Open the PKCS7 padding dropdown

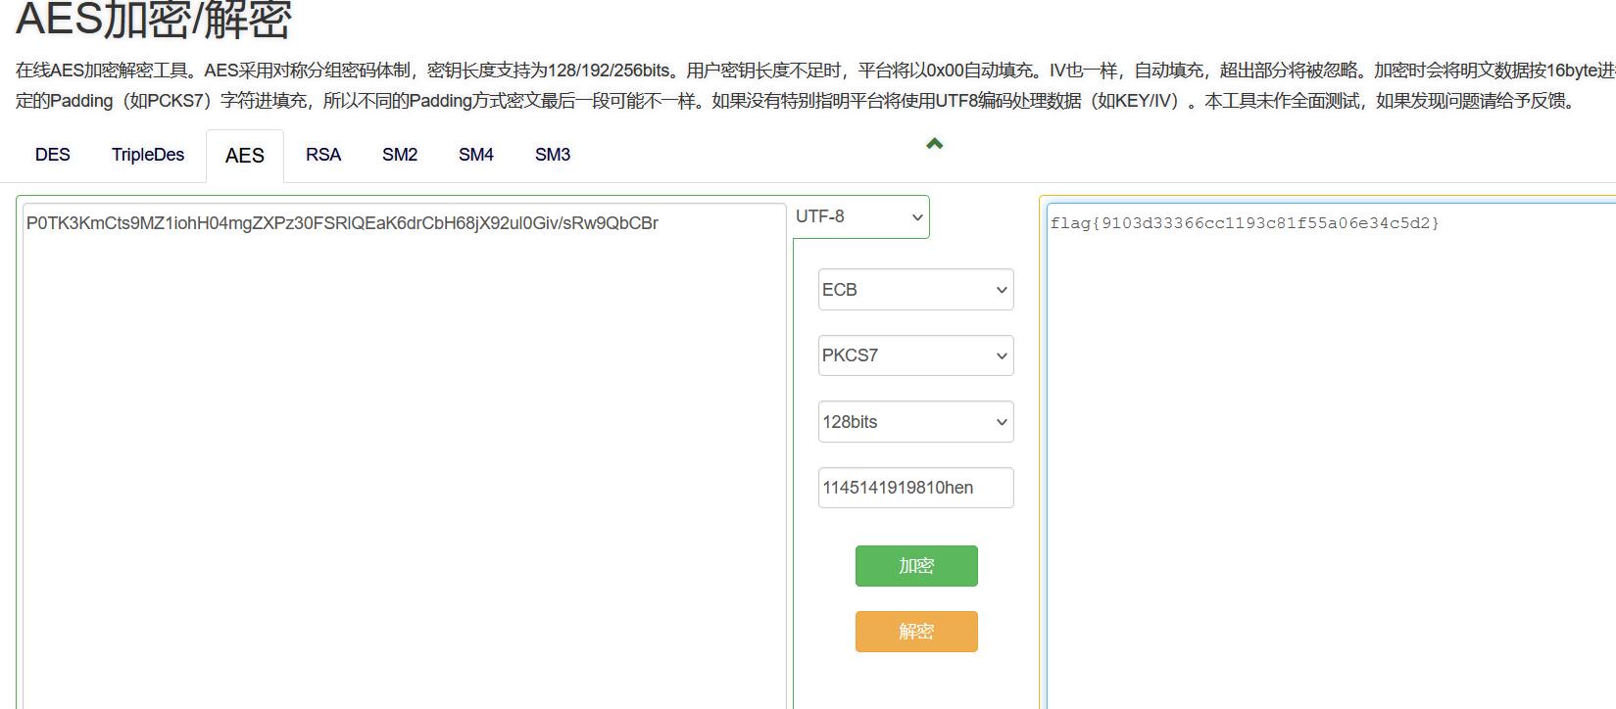(x=915, y=355)
